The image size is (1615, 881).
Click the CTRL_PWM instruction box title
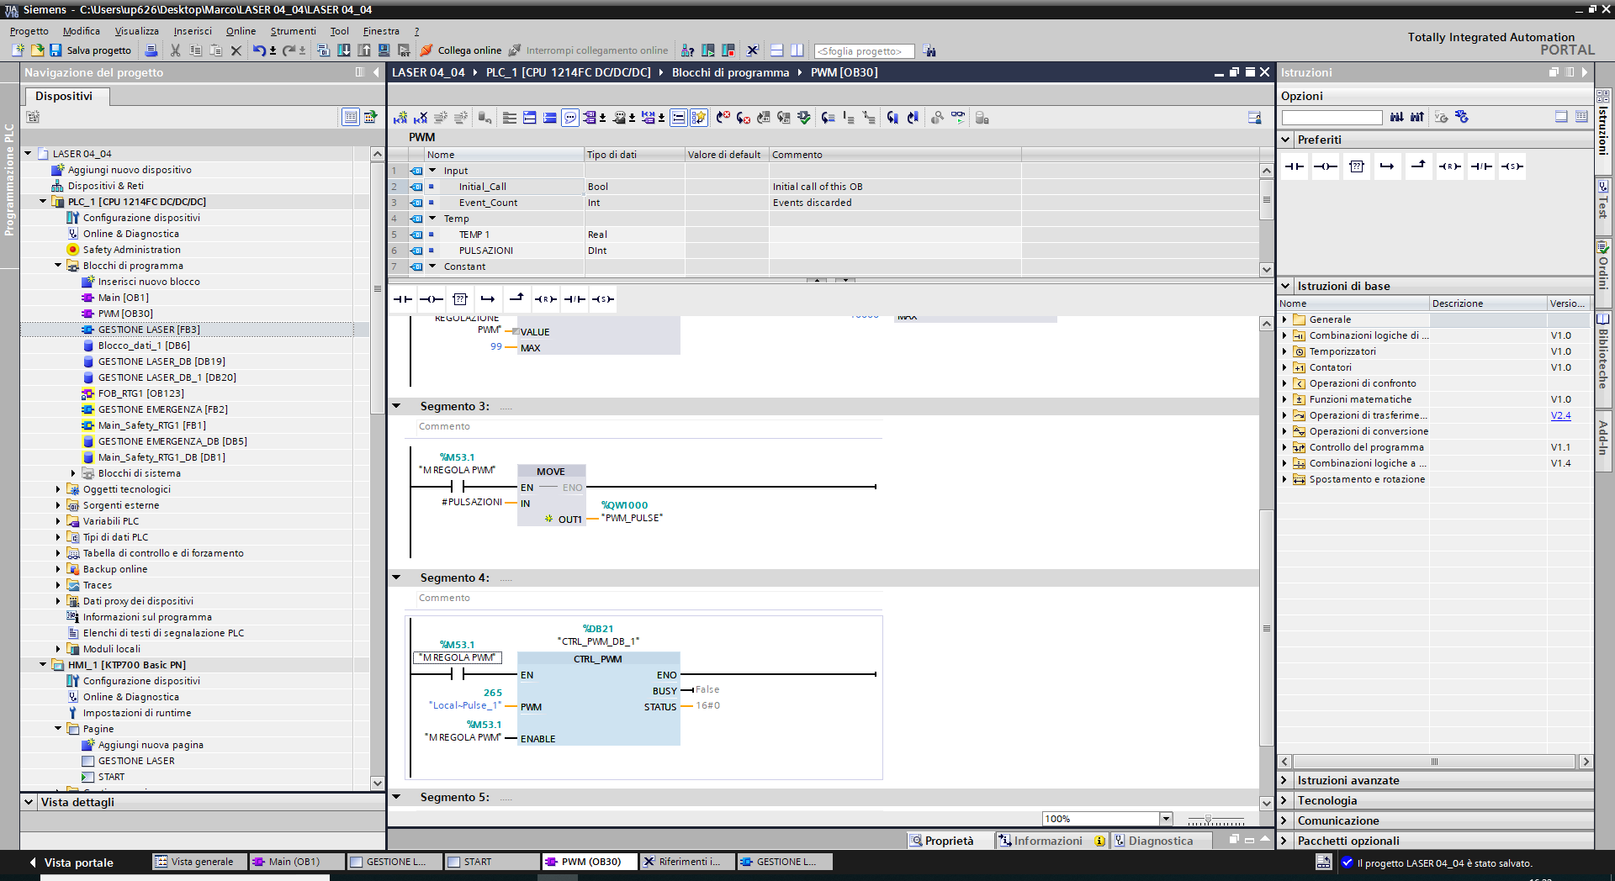[x=597, y=659]
